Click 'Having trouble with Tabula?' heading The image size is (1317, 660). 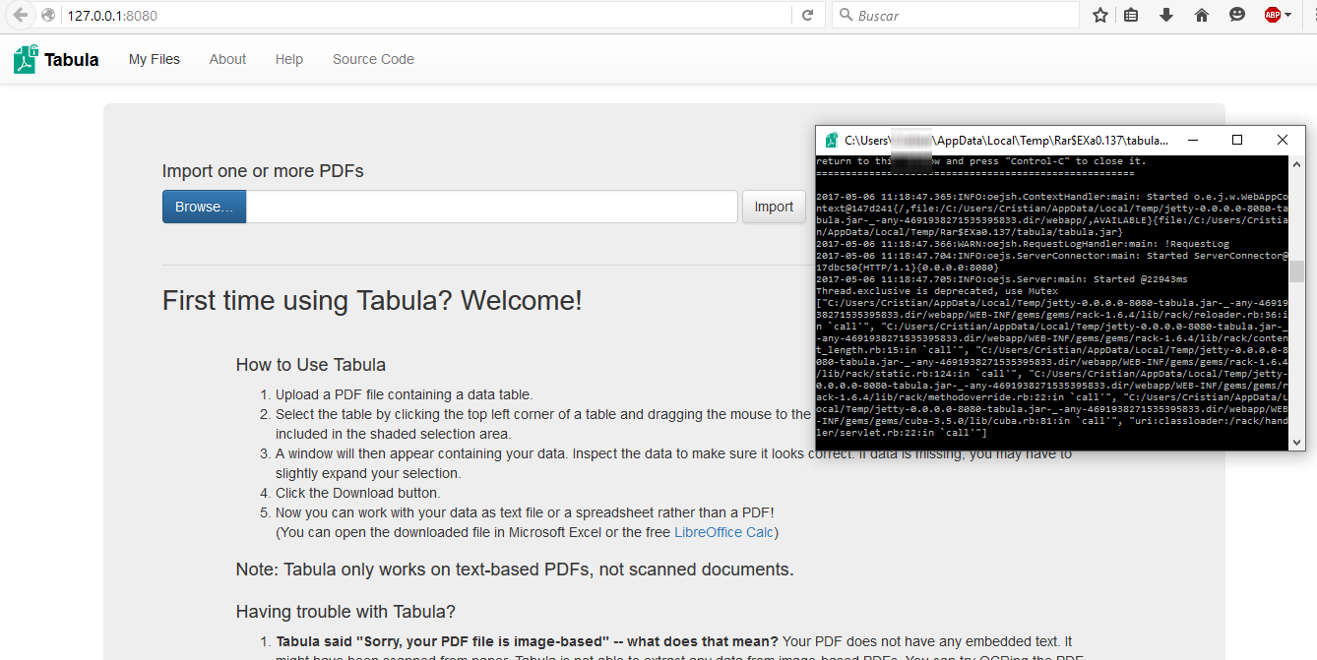(x=345, y=612)
